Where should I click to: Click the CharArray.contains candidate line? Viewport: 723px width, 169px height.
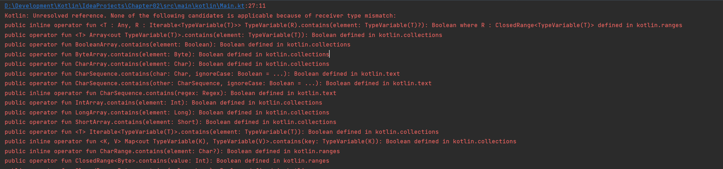point(167,64)
